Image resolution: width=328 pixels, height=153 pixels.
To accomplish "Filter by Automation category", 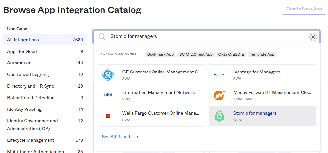I will tap(45, 63).
